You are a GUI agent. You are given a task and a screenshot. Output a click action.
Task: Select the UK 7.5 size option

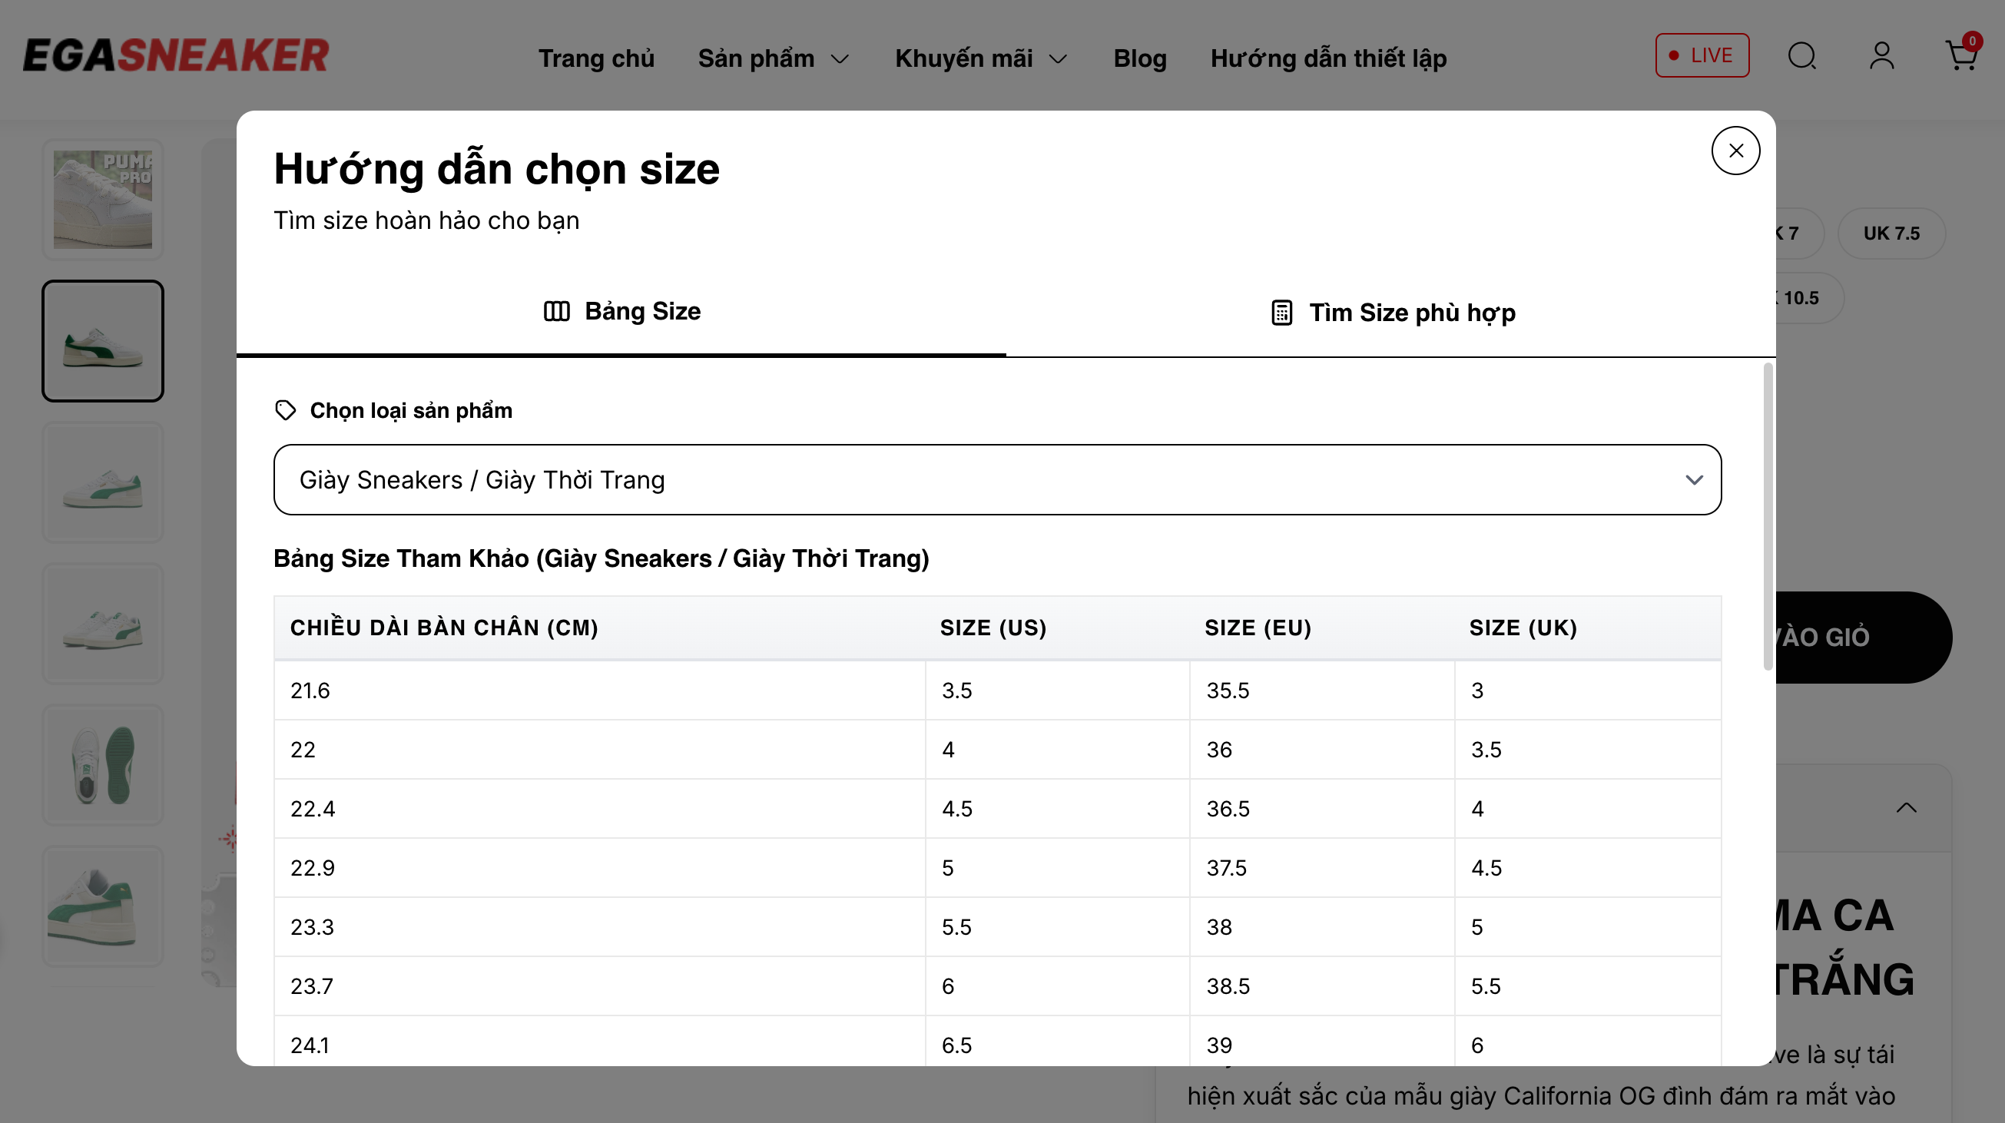point(1891,234)
